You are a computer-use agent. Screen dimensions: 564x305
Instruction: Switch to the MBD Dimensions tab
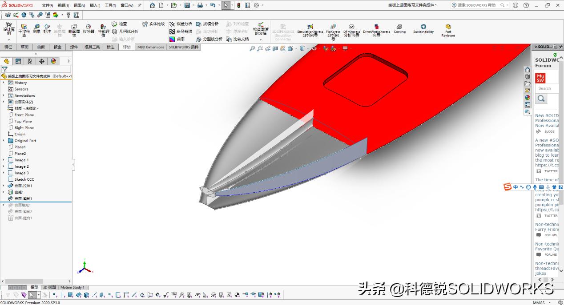[151, 47]
